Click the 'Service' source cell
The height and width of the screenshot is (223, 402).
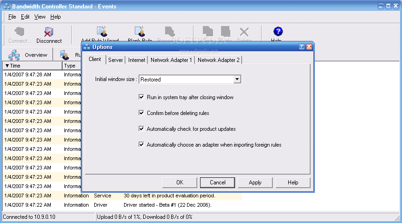point(102,196)
